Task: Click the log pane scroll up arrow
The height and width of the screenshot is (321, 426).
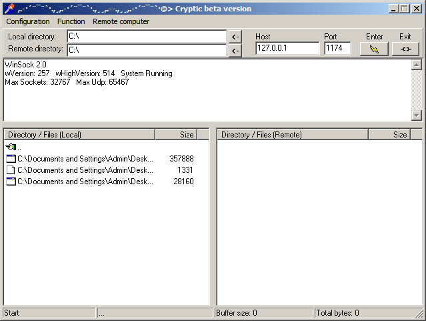Action: (417, 65)
